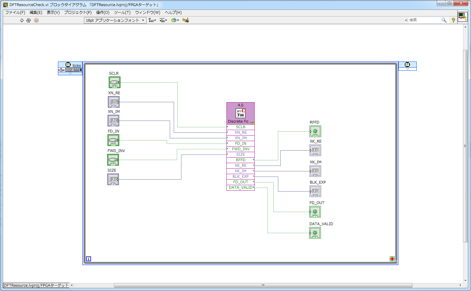Click the FWD_INV input on the DFT node

coord(241,149)
